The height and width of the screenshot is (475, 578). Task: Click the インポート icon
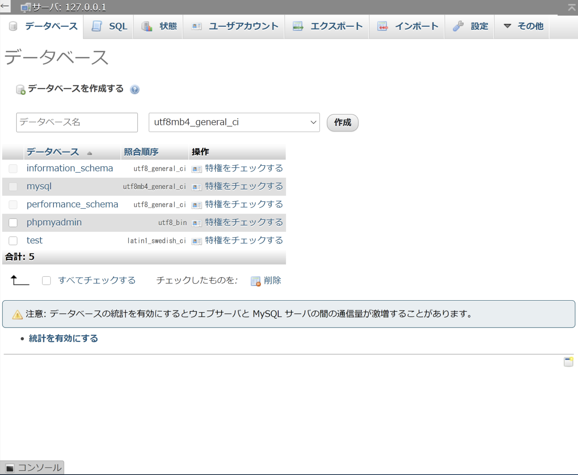(x=382, y=26)
